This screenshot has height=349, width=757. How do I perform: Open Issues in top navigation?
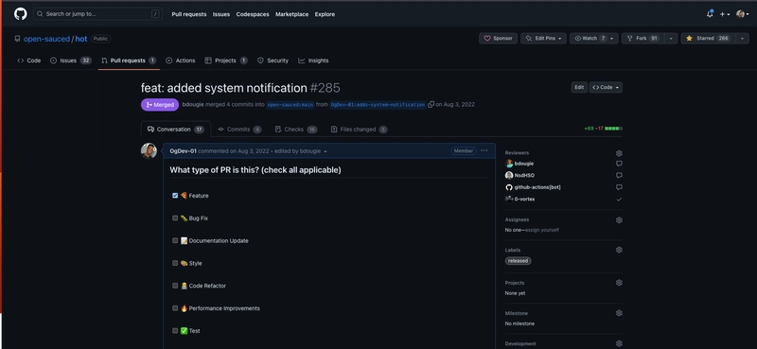221,14
